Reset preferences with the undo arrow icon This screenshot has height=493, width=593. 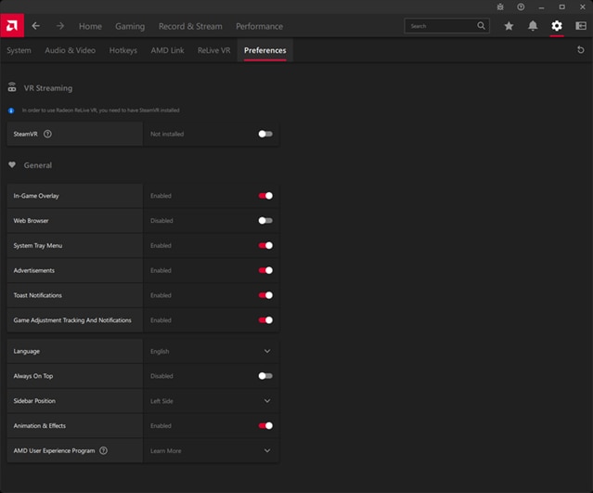[581, 50]
